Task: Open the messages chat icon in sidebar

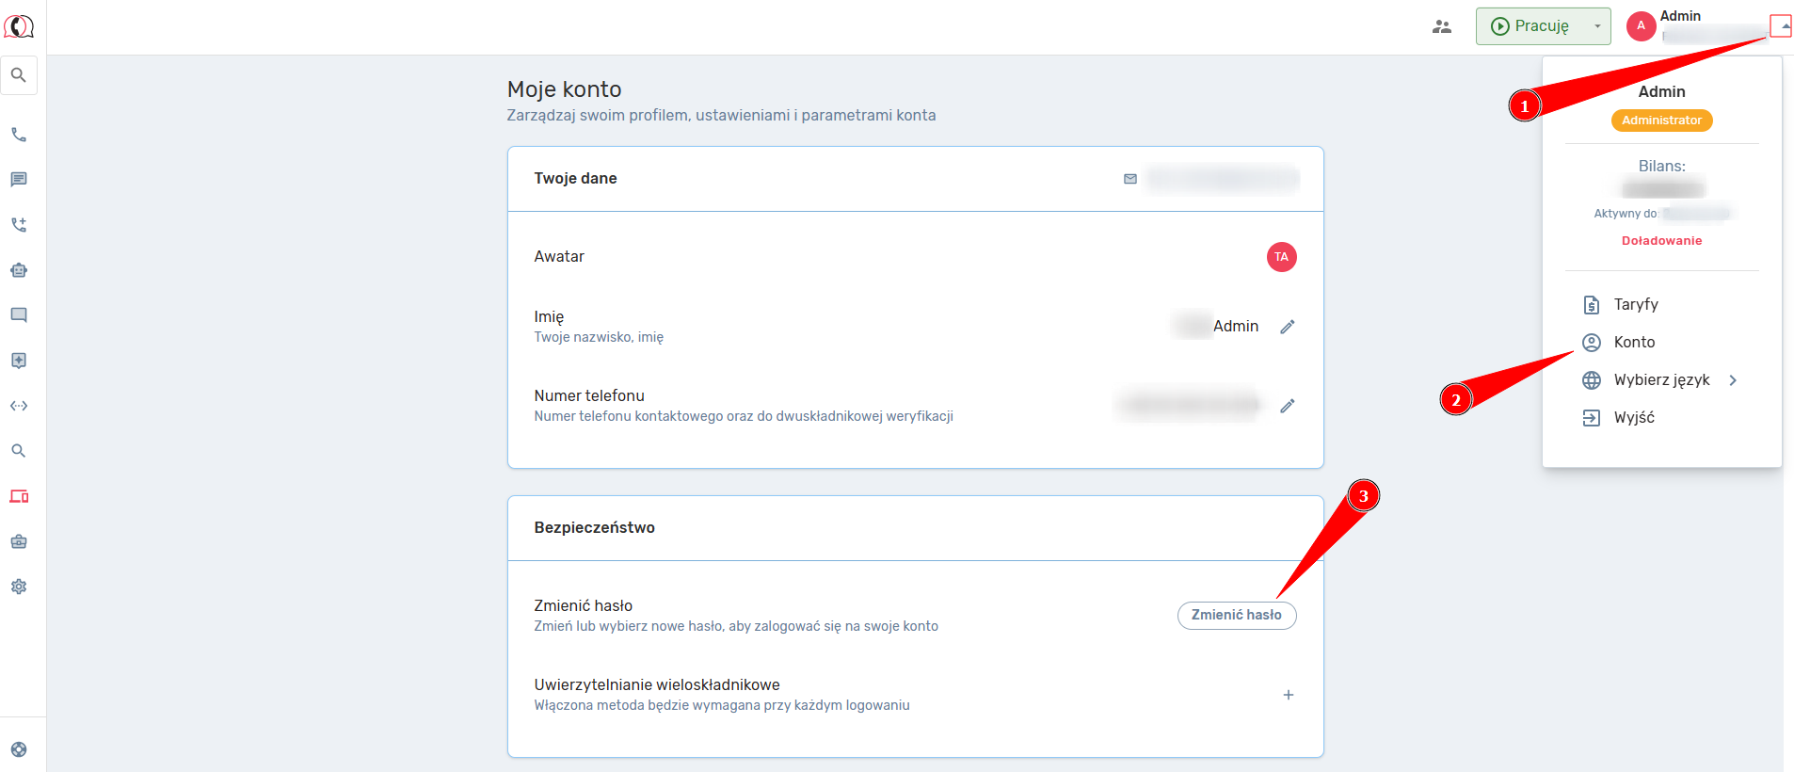Action: click(x=19, y=180)
